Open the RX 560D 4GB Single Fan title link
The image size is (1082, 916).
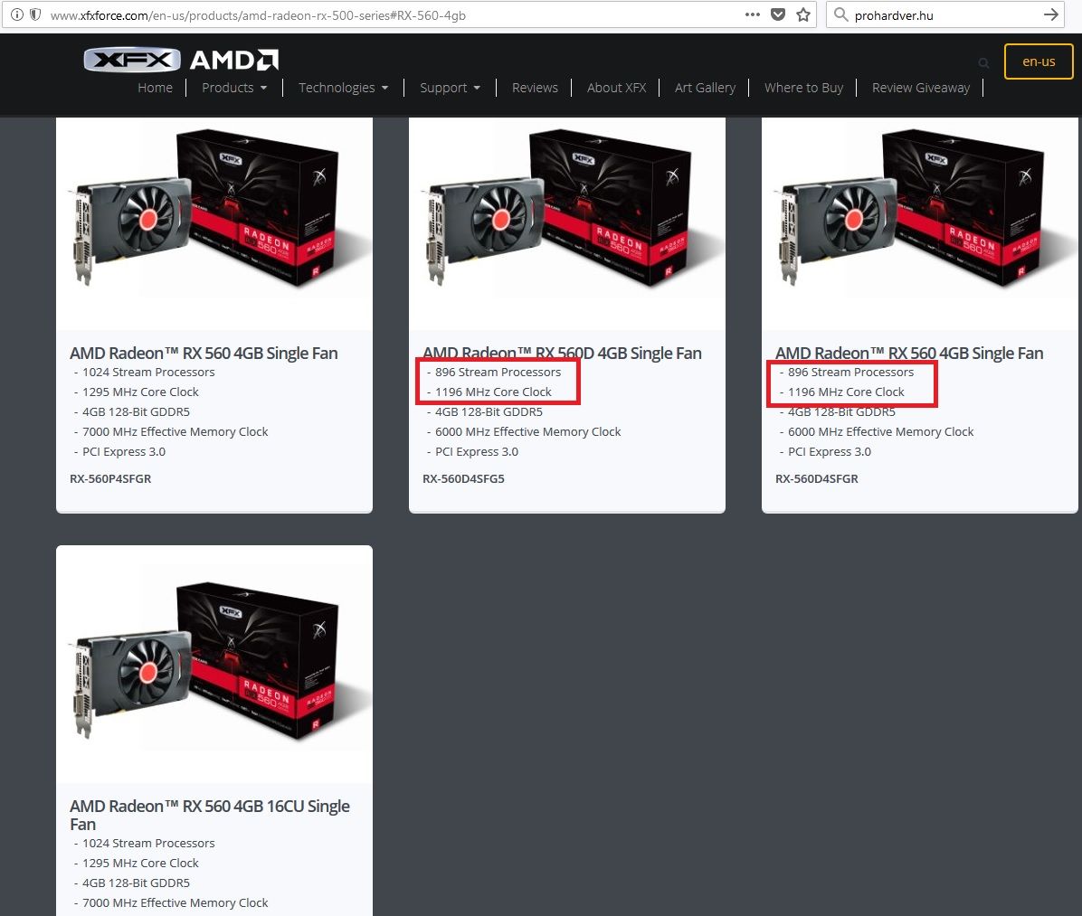[x=563, y=353]
